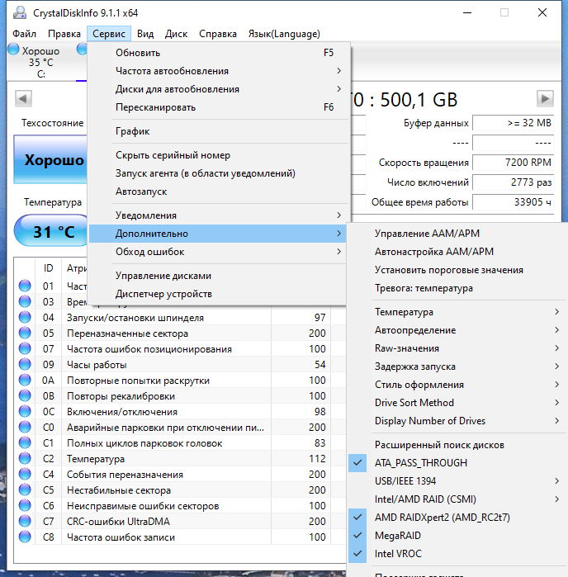Click status orb for attribute C1

[x=25, y=443]
